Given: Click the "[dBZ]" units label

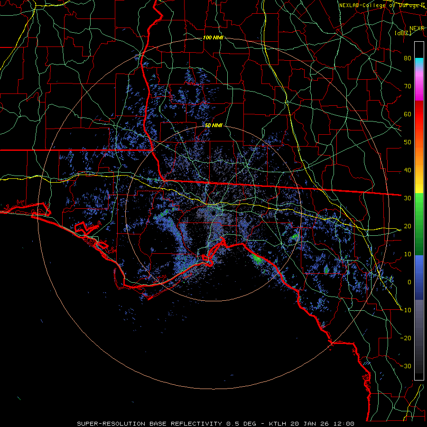Looking at the screenshot, I should pyautogui.click(x=403, y=33).
